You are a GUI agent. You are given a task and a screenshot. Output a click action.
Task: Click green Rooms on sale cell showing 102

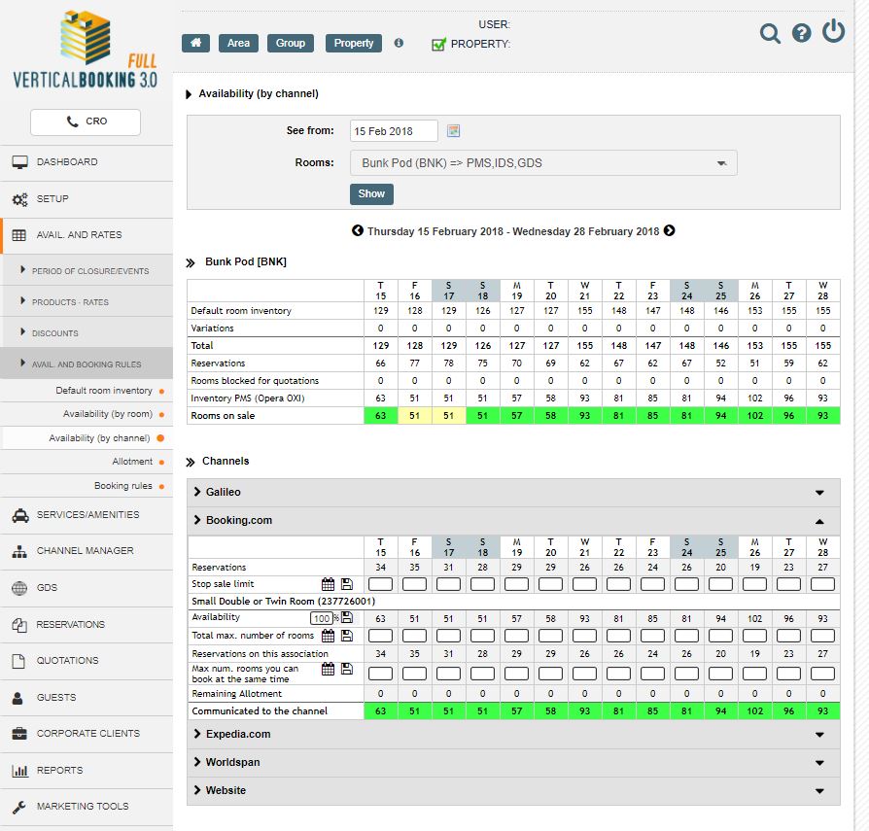pos(755,416)
